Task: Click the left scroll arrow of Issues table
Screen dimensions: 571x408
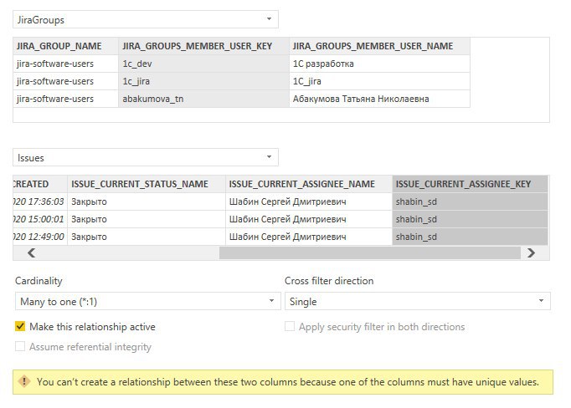Action: tap(32, 252)
